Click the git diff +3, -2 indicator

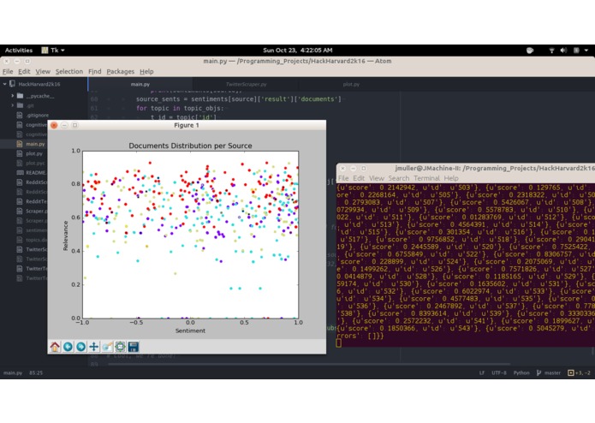coord(579,373)
